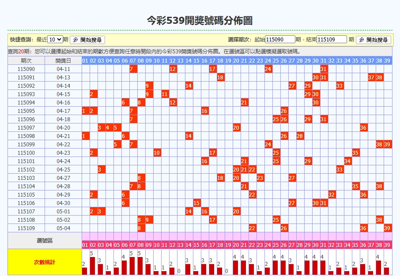Click the frequency bar for number 02
Viewport: 400px width, 276px height.
click(93, 266)
